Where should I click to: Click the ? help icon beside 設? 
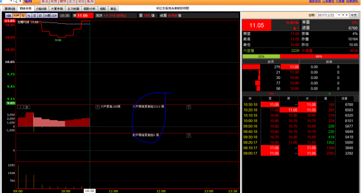20,107
